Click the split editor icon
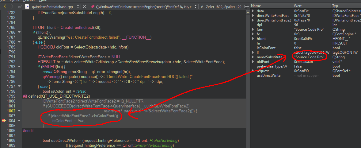The height and width of the screenshot is (148, 361). tap(246, 6)
